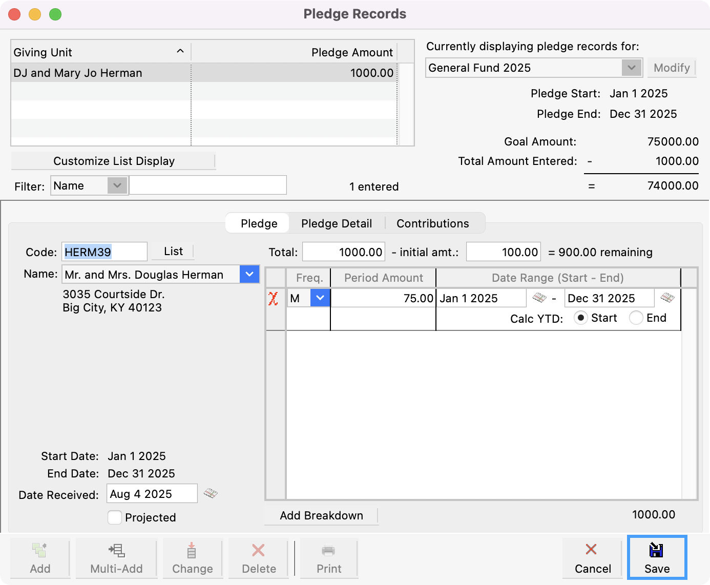The height and width of the screenshot is (585, 710).
Task: Select the Calc YTD Start radio button
Action: [x=581, y=318]
